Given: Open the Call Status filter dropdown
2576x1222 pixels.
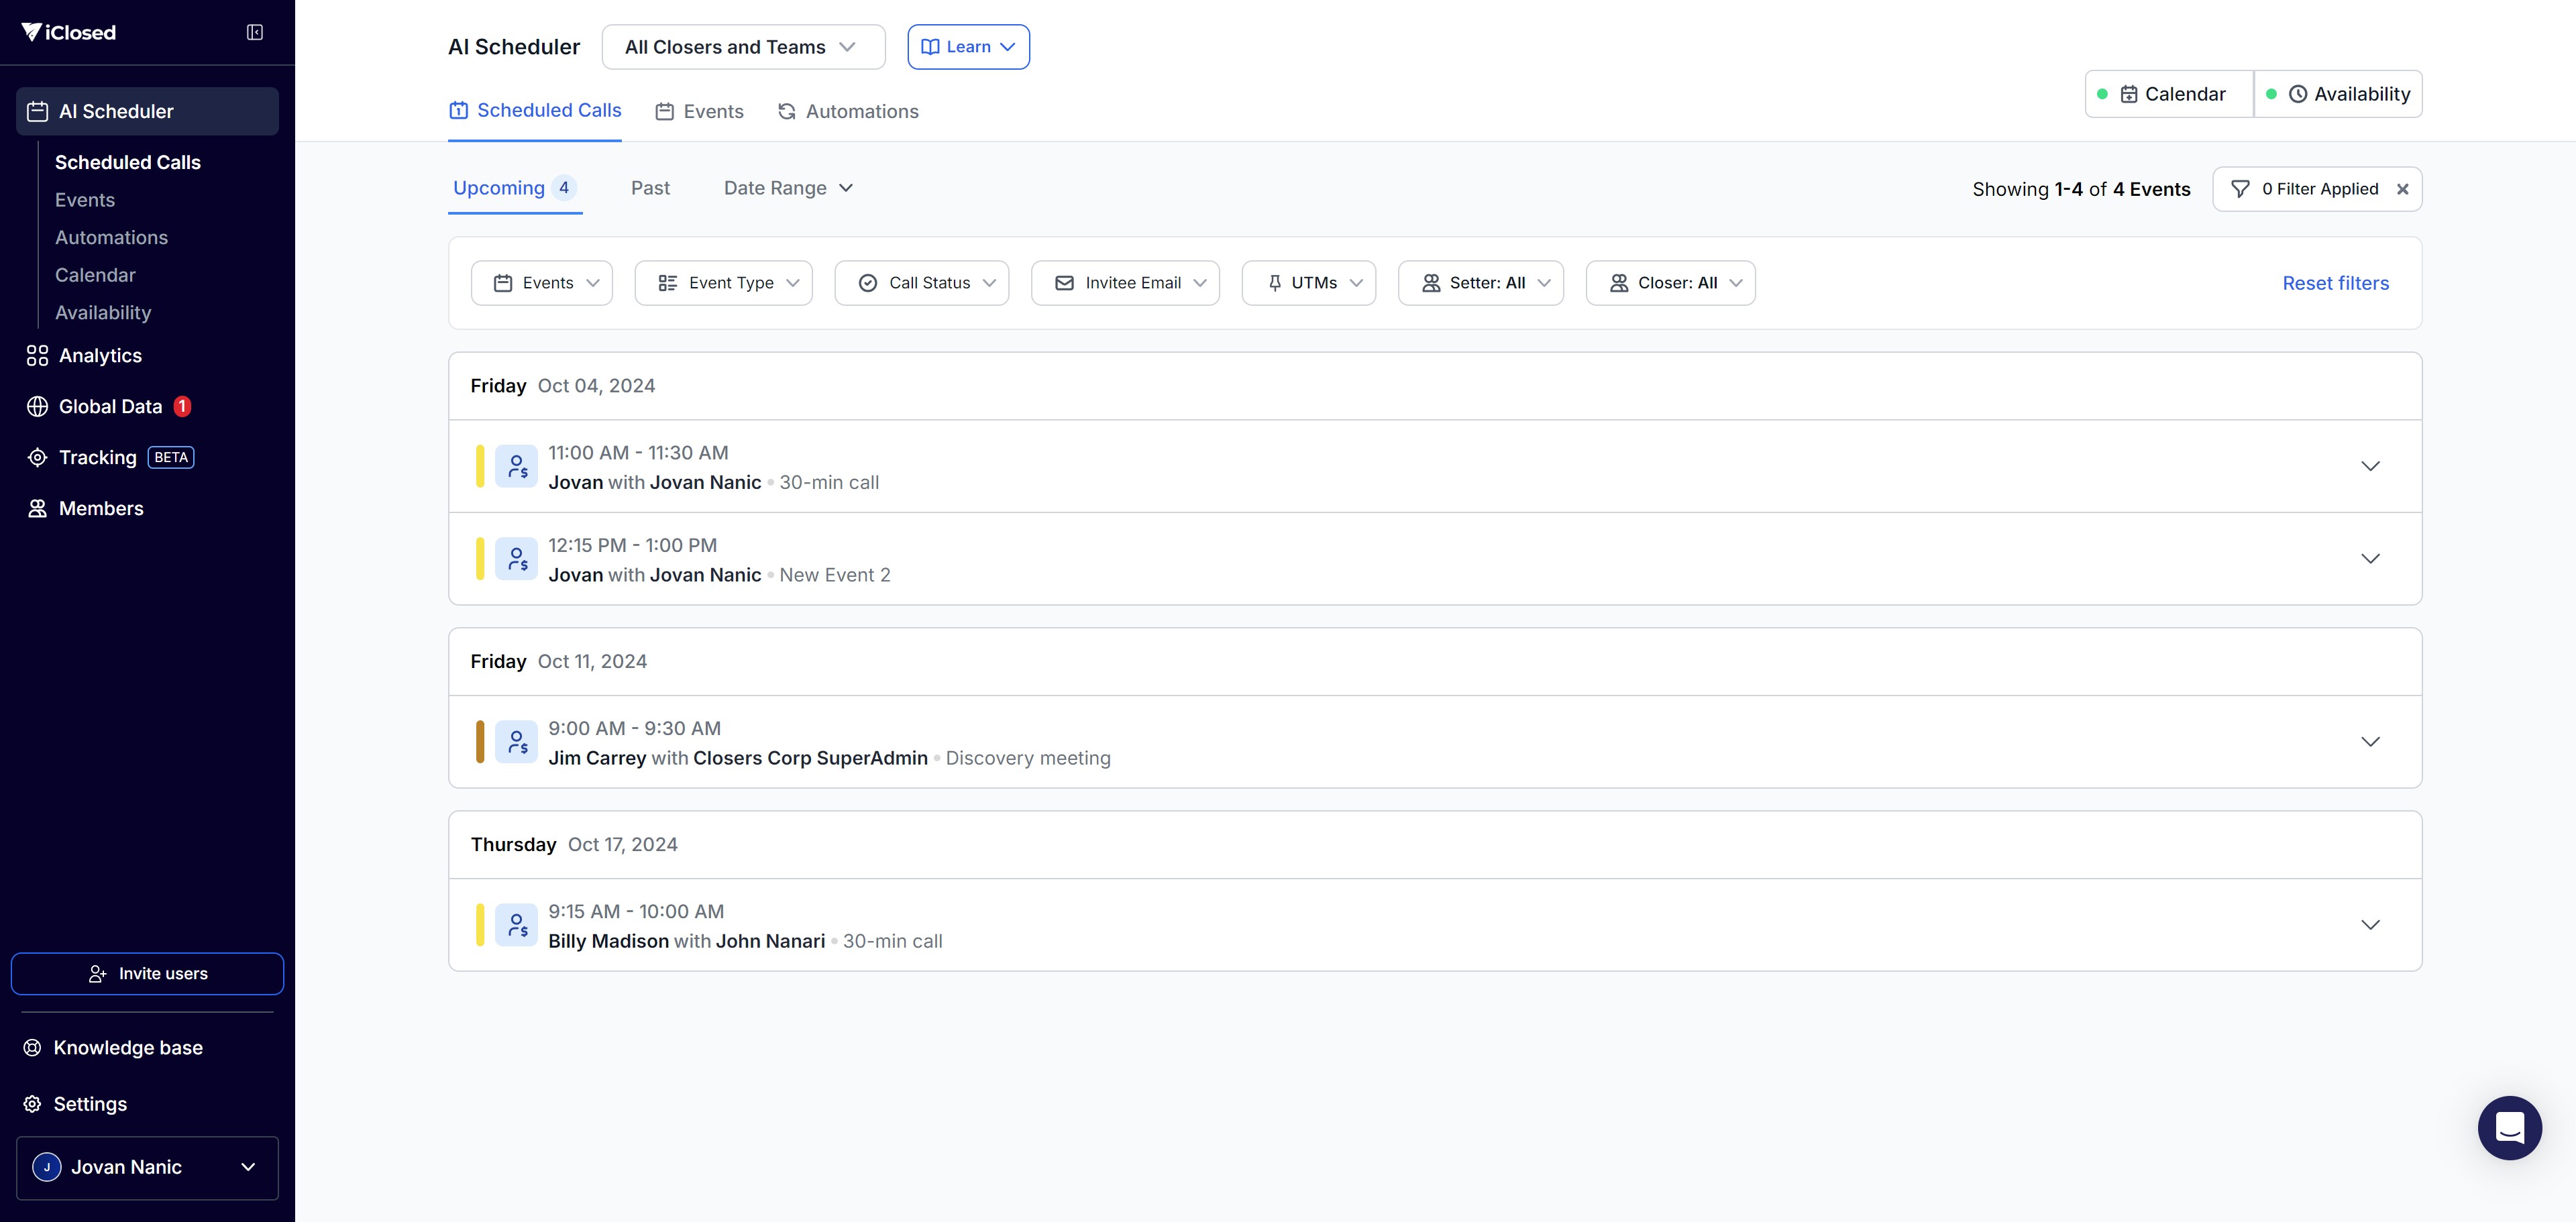Looking at the screenshot, I should [921, 283].
